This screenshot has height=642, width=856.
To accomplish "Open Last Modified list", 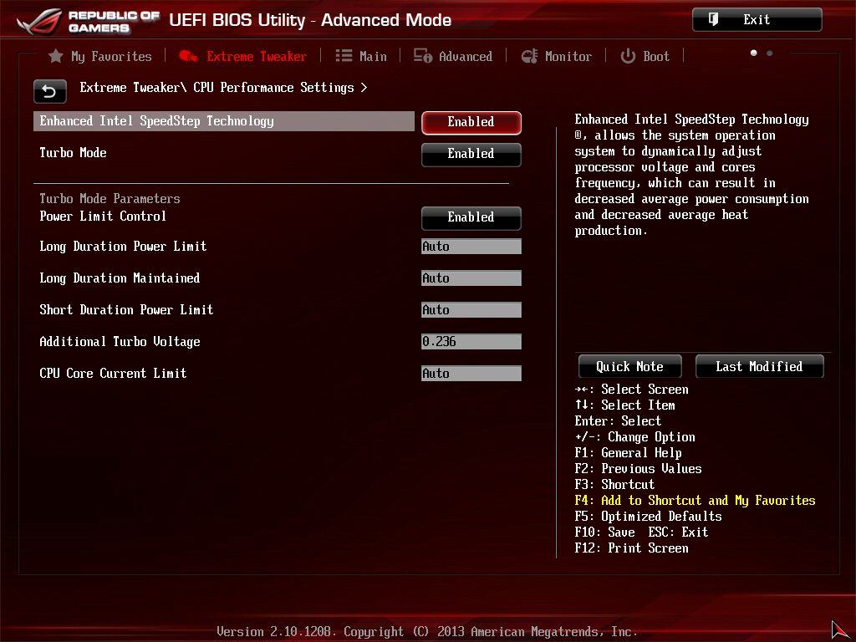I will click(x=759, y=366).
